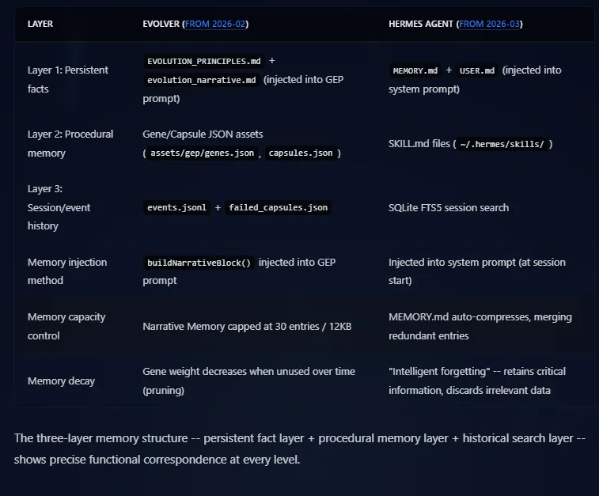The height and width of the screenshot is (496, 599).
Task: Click the evolution_narrative.md code label
Action: click(201, 80)
